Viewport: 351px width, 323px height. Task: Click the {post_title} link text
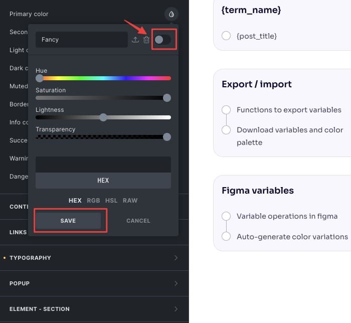257,36
